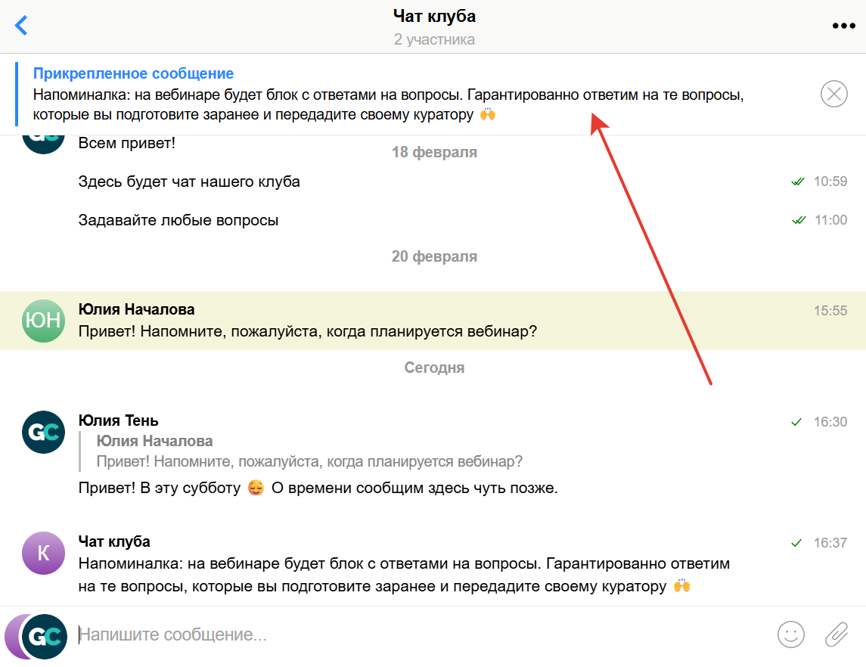Attach a file using the paperclip icon

pos(835,635)
